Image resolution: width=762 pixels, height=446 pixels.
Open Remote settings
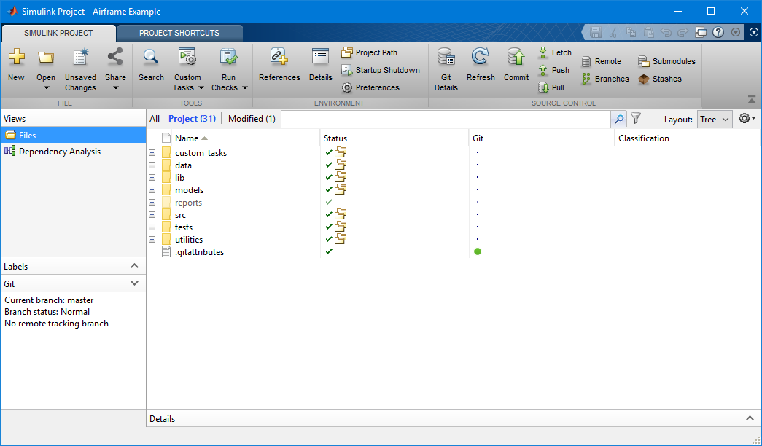pos(602,61)
